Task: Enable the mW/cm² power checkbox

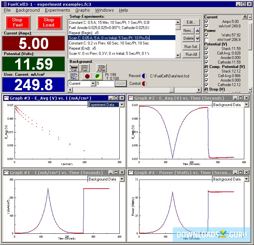Action: (x=206, y=39)
